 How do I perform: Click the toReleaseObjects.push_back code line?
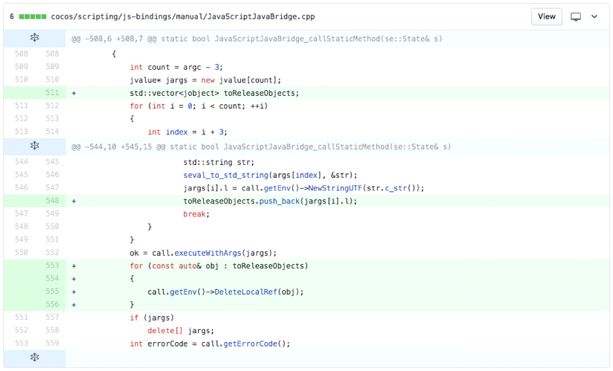pyautogui.click(x=270, y=201)
